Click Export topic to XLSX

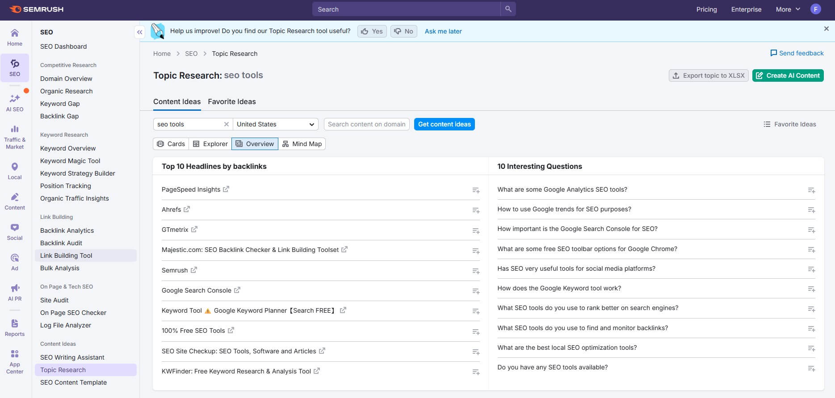[x=709, y=75]
